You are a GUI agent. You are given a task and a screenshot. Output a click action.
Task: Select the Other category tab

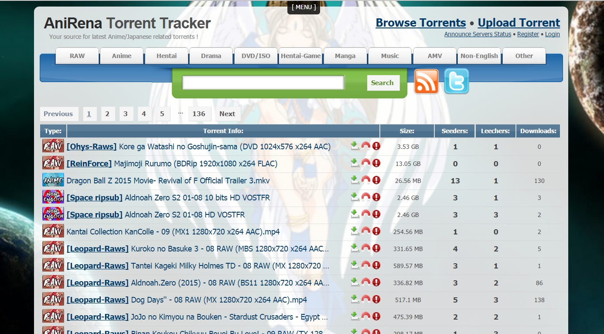coord(524,56)
